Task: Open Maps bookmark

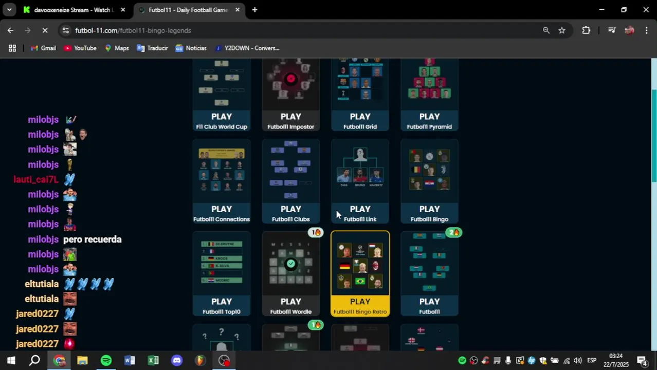Action: coord(117,48)
